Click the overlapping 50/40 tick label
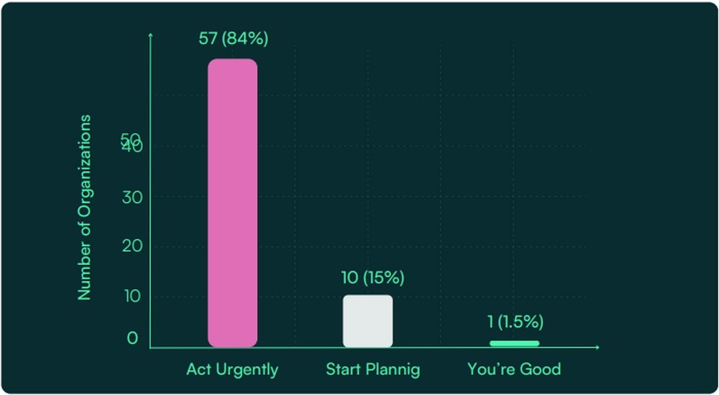This screenshot has height=395, width=719. click(132, 143)
